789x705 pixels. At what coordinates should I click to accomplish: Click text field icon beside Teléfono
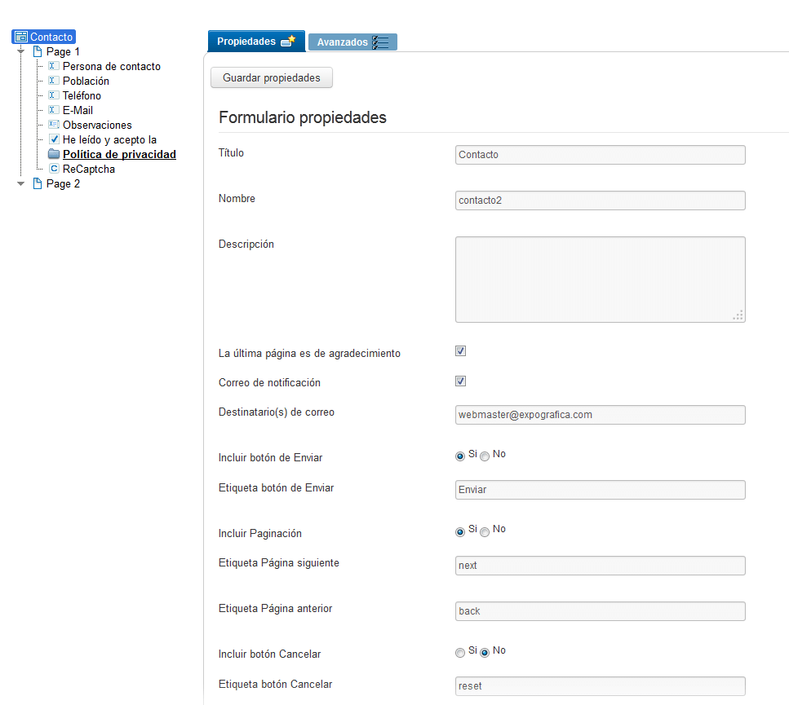(54, 95)
